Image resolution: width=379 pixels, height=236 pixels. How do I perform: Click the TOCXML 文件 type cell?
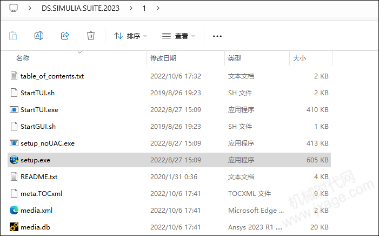(x=249, y=194)
